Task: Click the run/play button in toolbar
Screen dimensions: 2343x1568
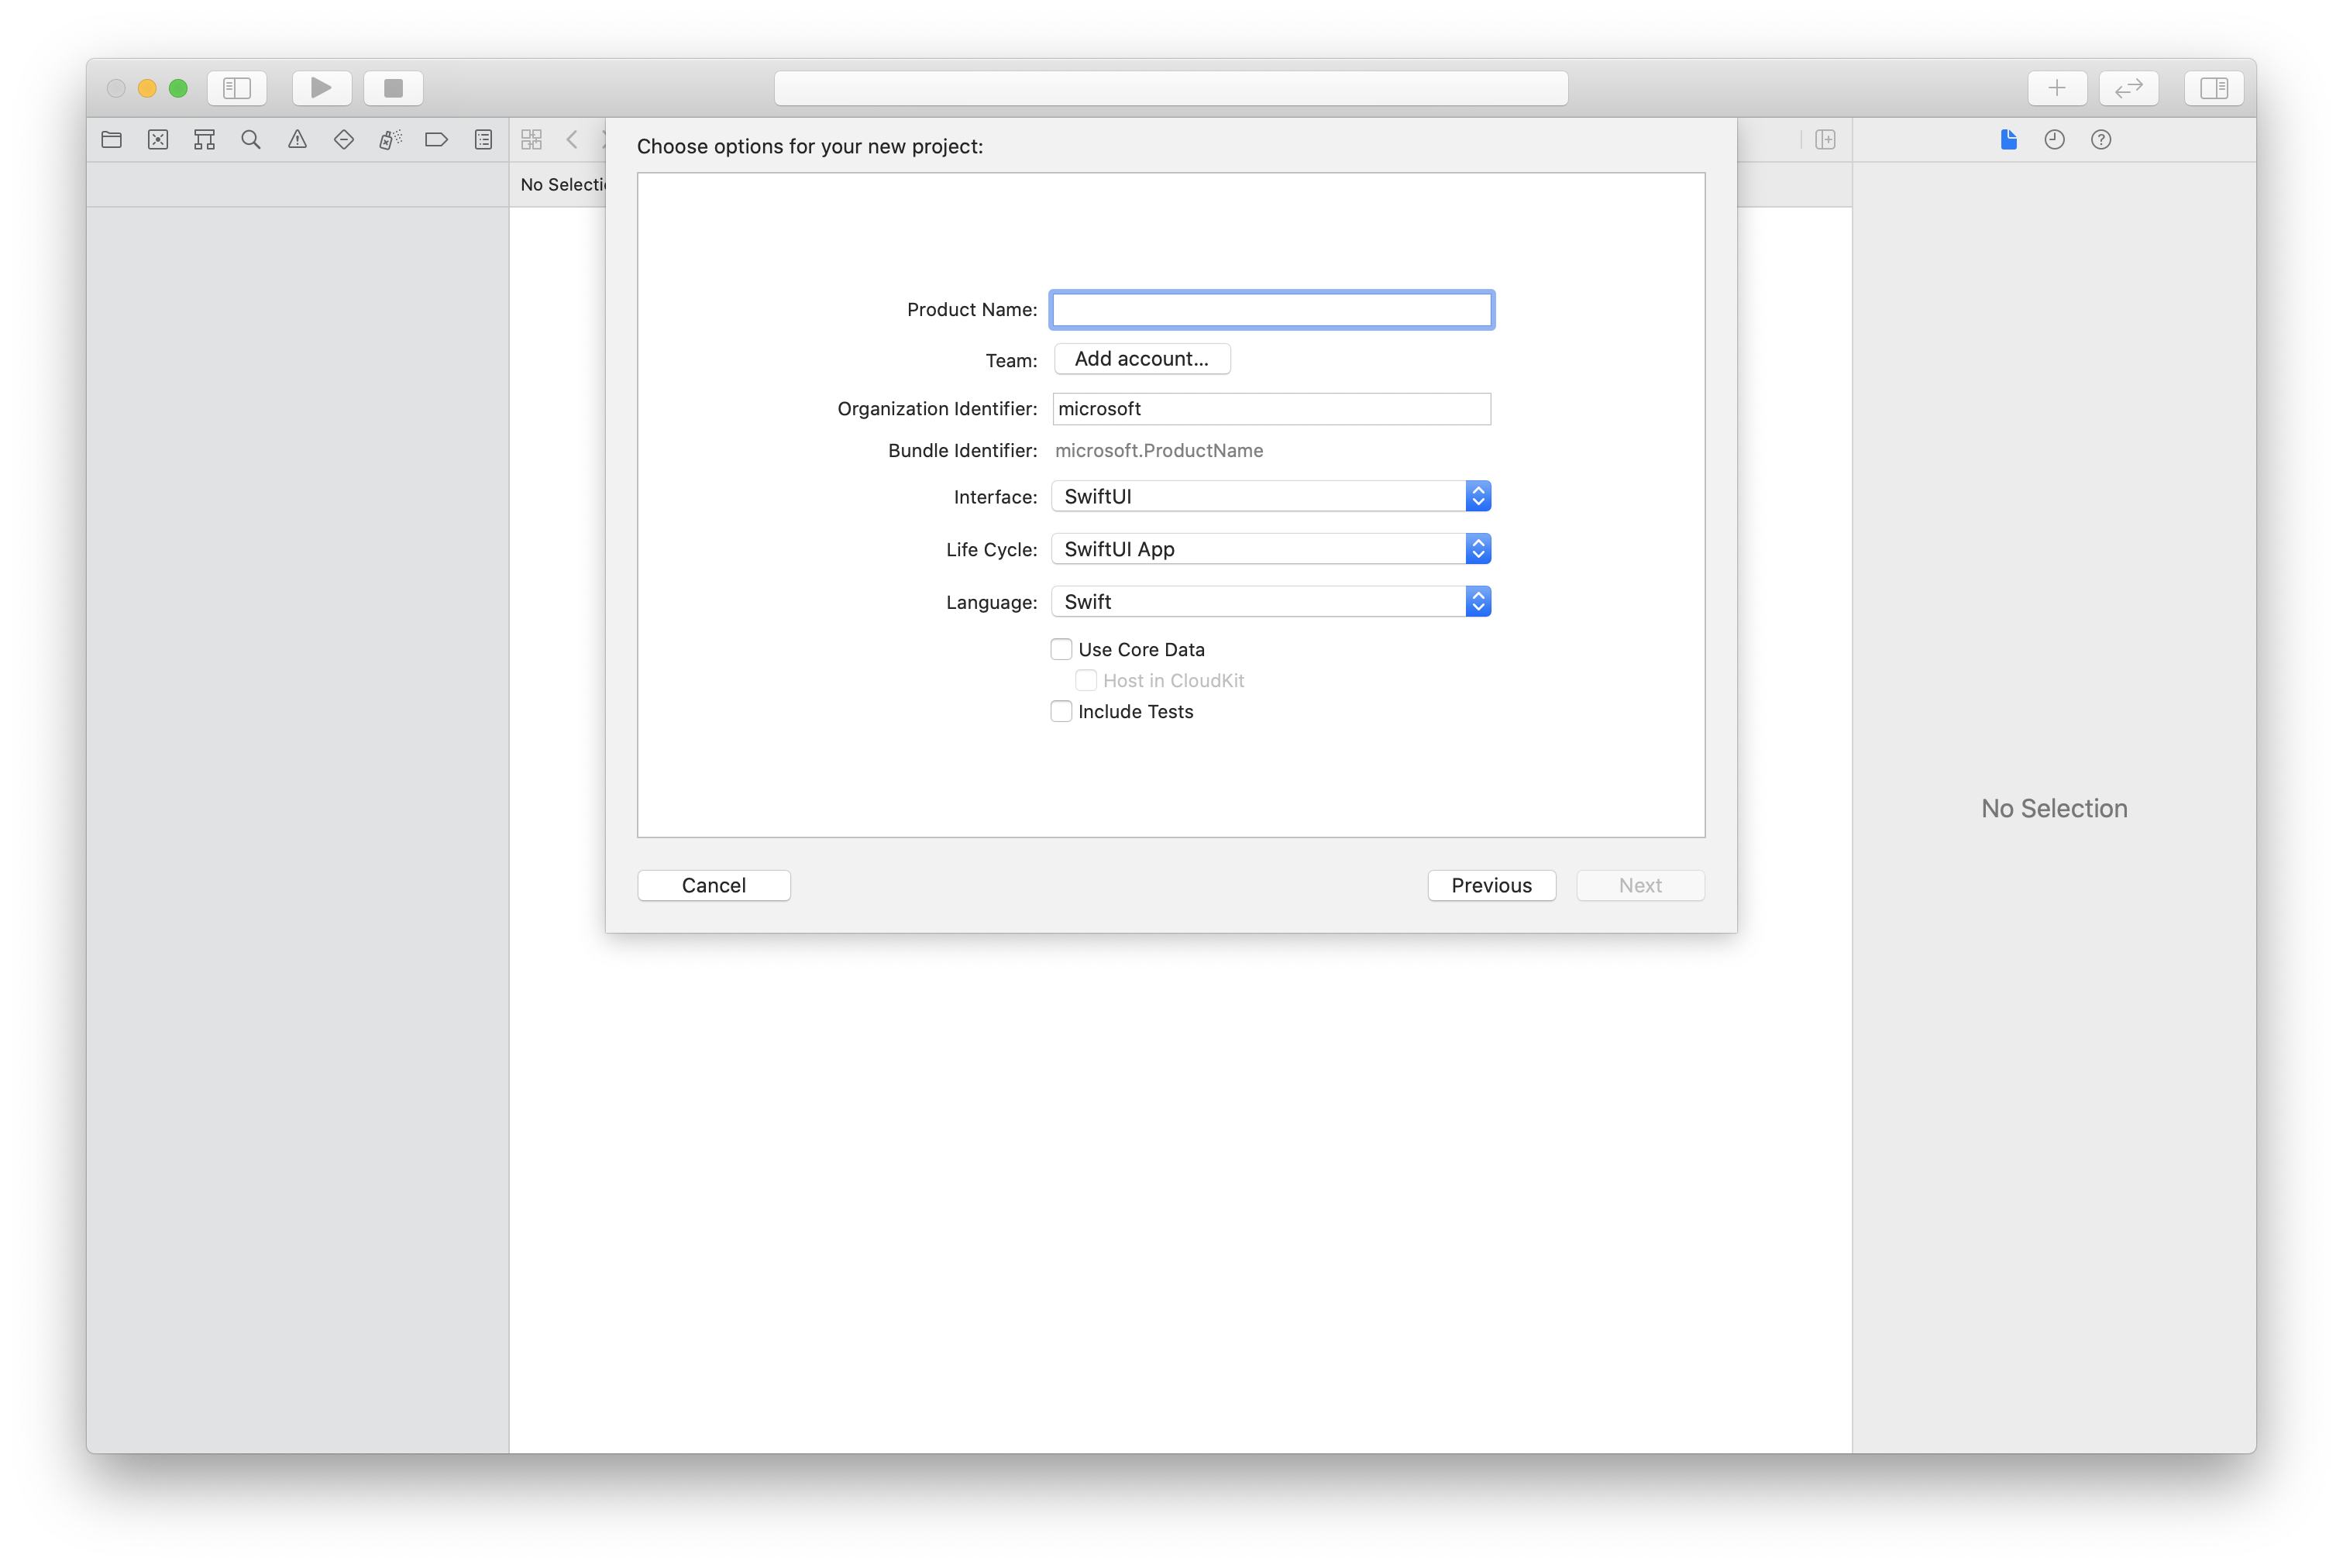Action: [x=320, y=88]
